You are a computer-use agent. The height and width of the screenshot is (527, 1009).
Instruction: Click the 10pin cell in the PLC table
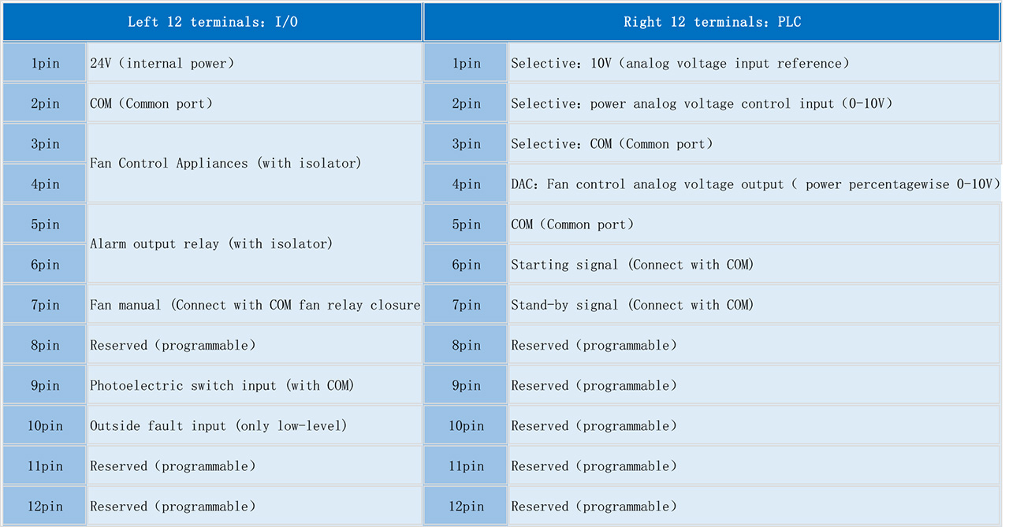tap(466, 426)
